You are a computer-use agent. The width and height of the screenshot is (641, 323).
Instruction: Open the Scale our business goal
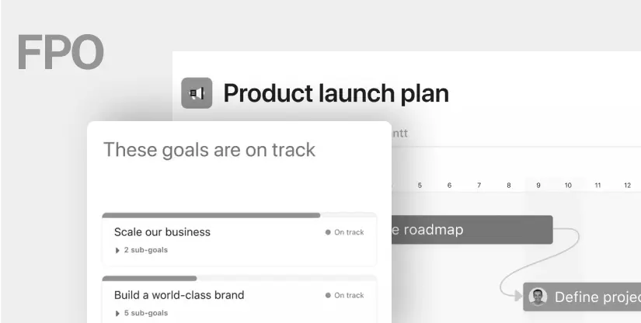162,232
